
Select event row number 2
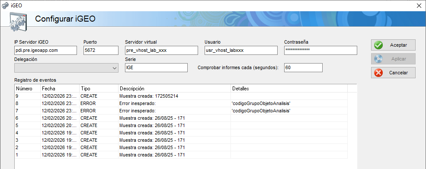pos(181,147)
